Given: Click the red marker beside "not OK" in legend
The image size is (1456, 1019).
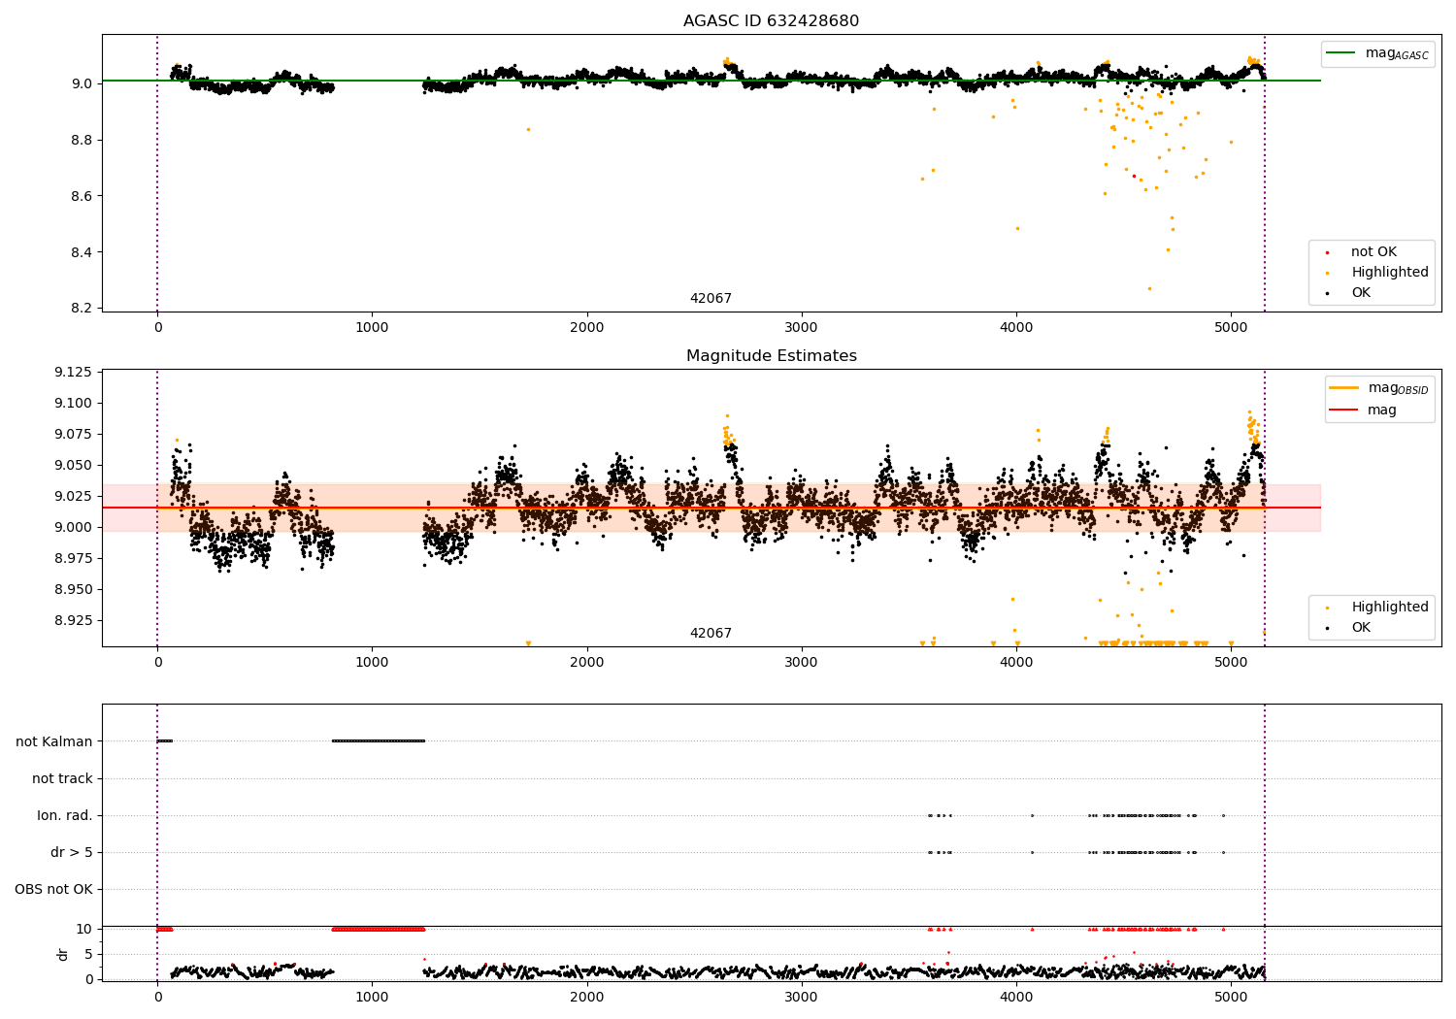Looking at the screenshot, I should click(x=1328, y=253).
